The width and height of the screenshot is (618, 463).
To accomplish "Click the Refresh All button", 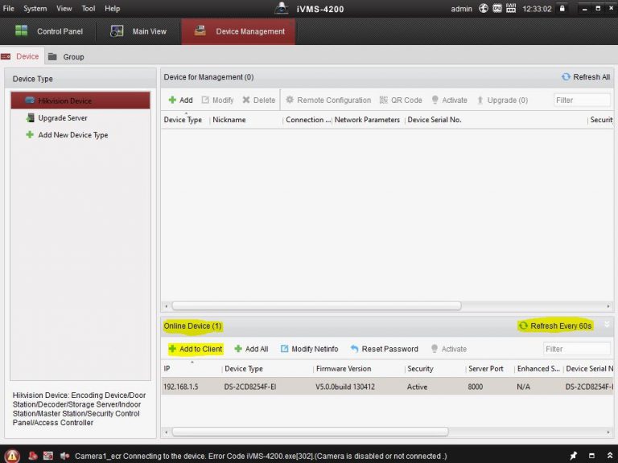I will point(586,77).
